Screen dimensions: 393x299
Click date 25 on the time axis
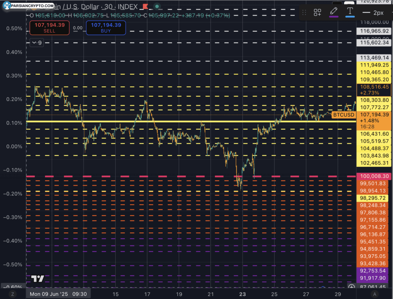[x=274, y=294]
